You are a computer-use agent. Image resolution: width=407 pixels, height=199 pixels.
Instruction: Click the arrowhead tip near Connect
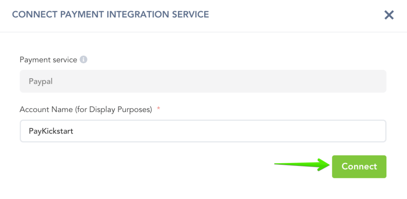[x=328, y=165]
